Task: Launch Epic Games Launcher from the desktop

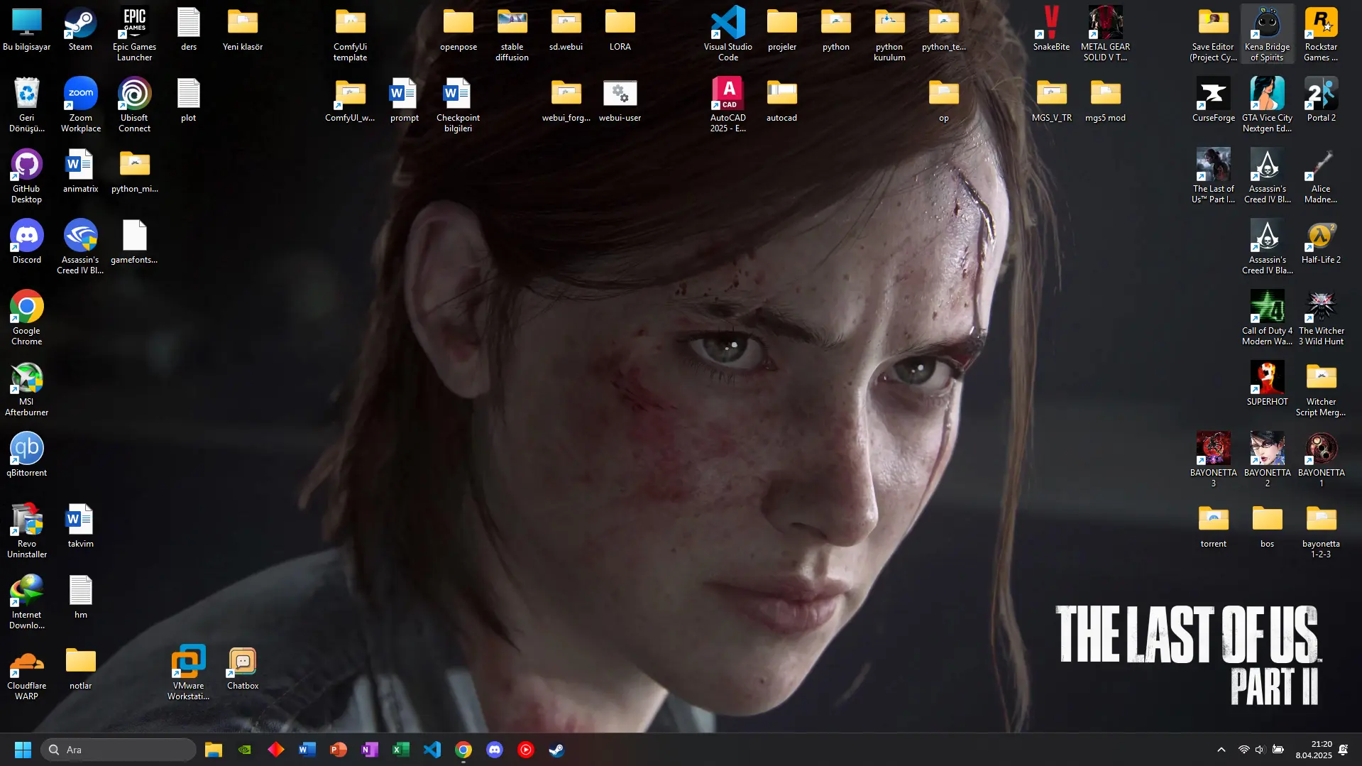Action: tap(134, 35)
